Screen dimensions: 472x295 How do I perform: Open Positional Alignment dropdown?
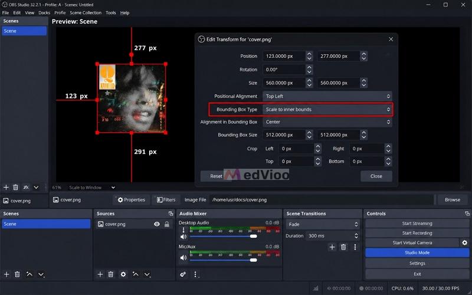327,96
